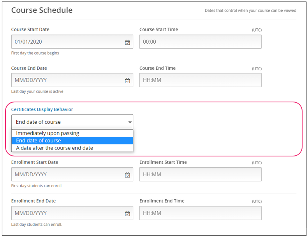Viewport: 308px width, 237px height.
Task: Click the "Course Start Date" text label
Action: click(30, 30)
